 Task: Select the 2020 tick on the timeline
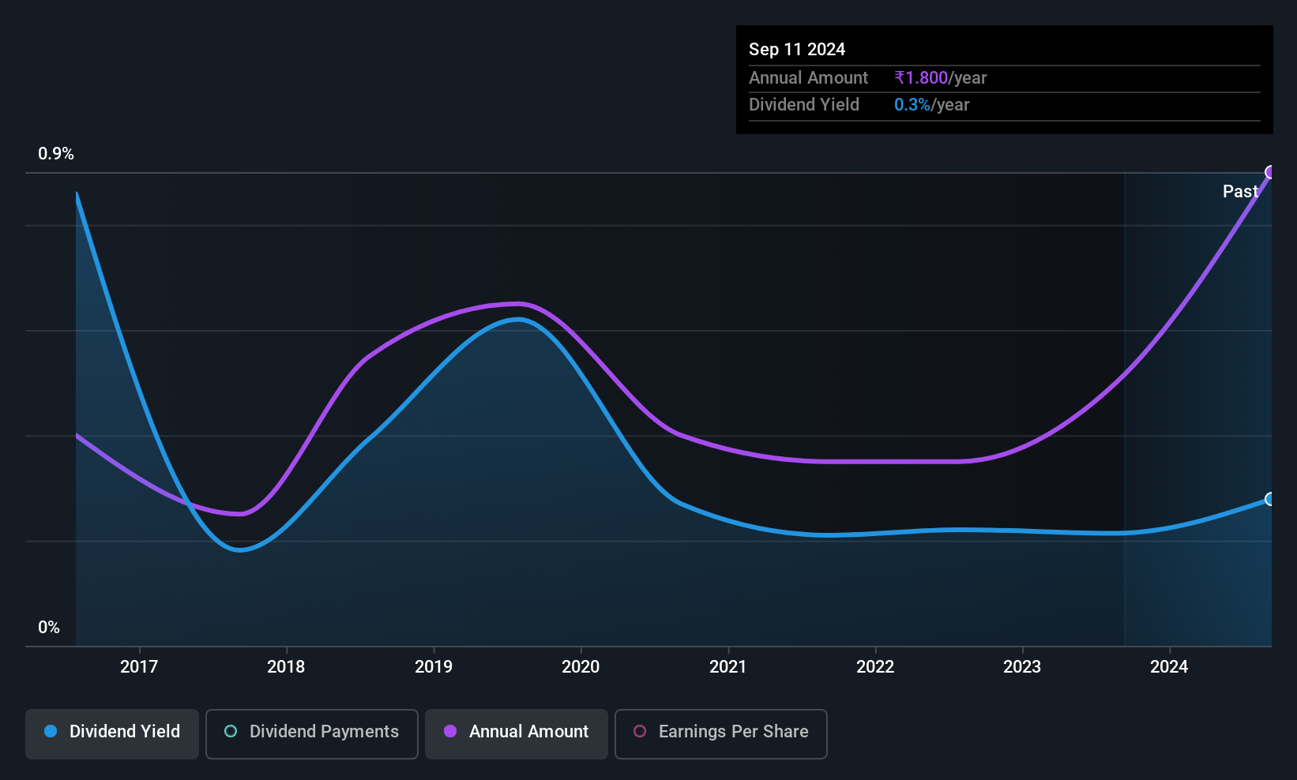coord(581,667)
